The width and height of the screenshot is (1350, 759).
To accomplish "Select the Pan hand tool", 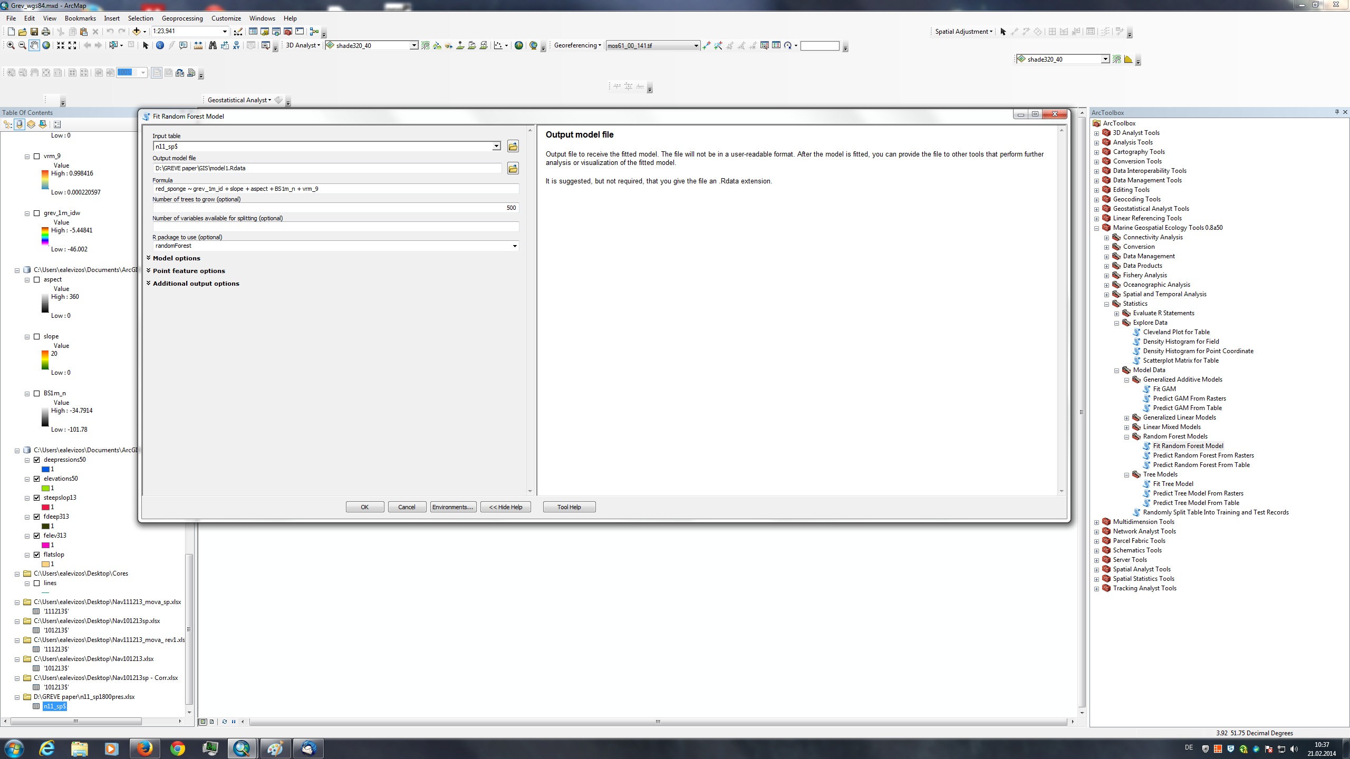I will click(34, 45).
